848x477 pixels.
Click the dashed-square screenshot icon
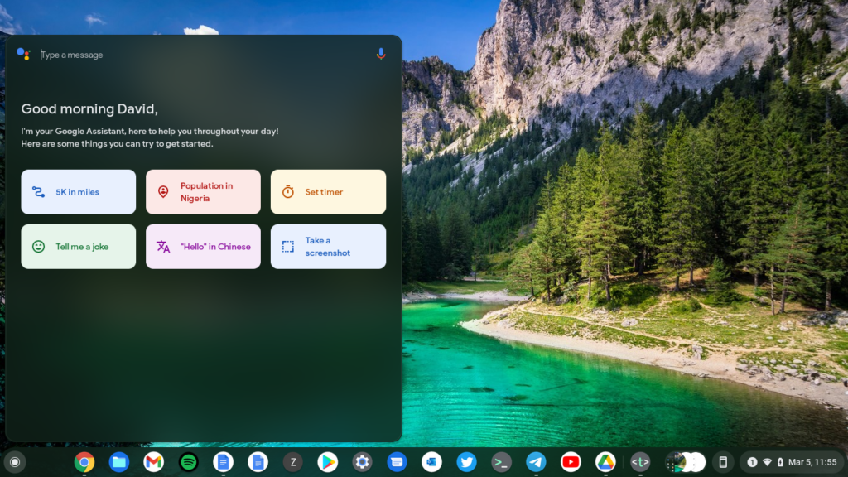pyautogui.click(x=287, y=247)
